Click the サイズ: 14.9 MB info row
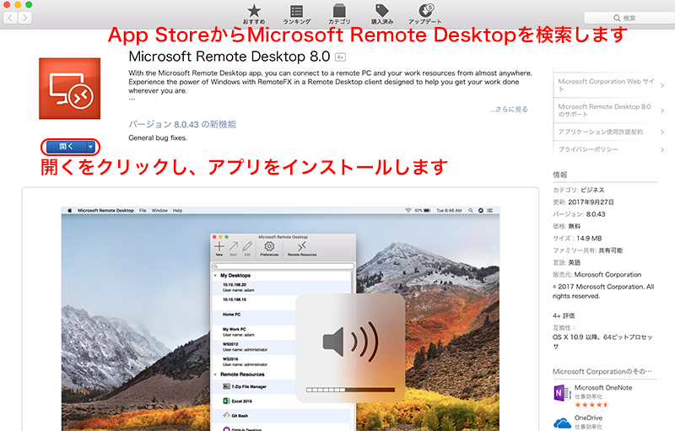The width and height of the screenshot is (675, 431). click(577, 239)
